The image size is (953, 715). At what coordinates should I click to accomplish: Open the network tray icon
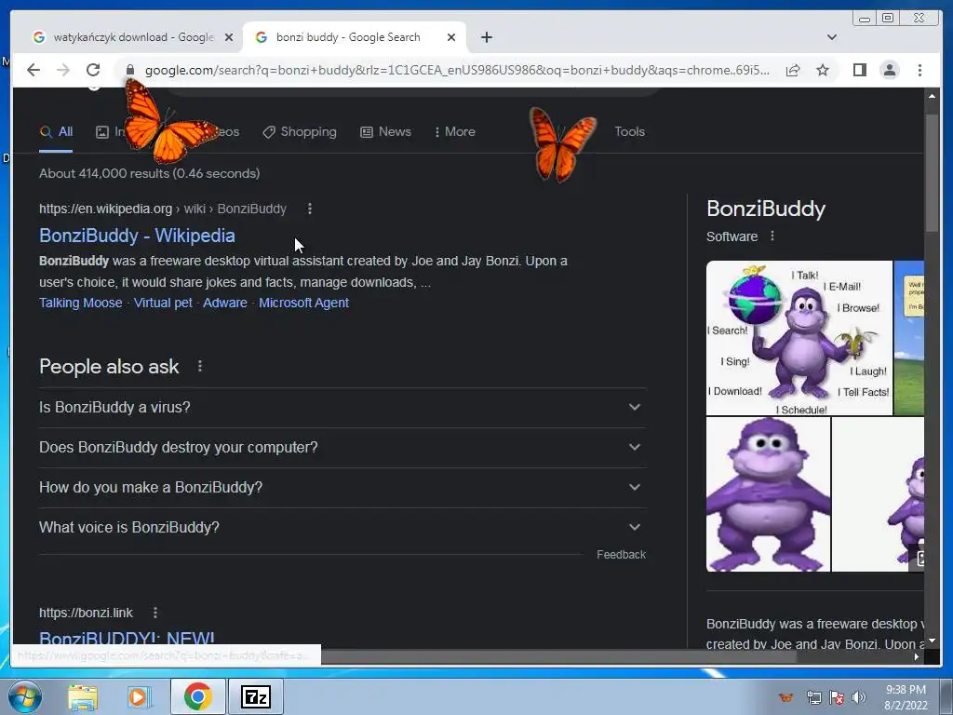(813, 697)
